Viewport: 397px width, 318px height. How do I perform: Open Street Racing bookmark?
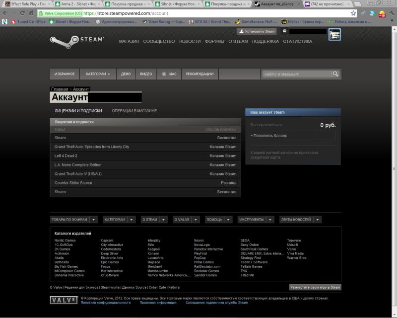click(163, 22)
